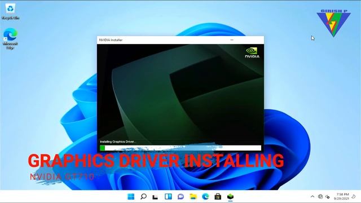This screenshot has width=361, height=203.
Task: Launch Microsoft Edge from the taskbar
Action: 205,197
